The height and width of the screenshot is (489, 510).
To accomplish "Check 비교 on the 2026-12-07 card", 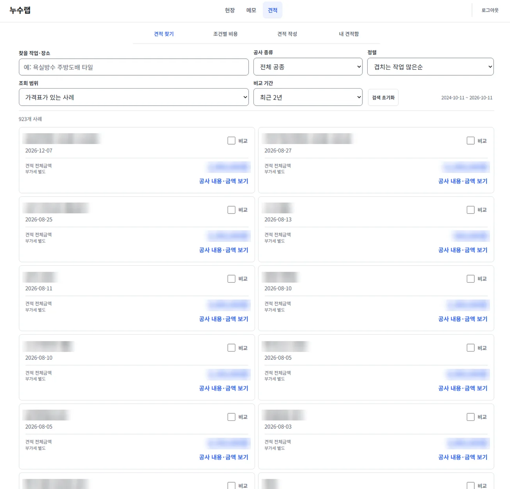I will click(231, 141).
